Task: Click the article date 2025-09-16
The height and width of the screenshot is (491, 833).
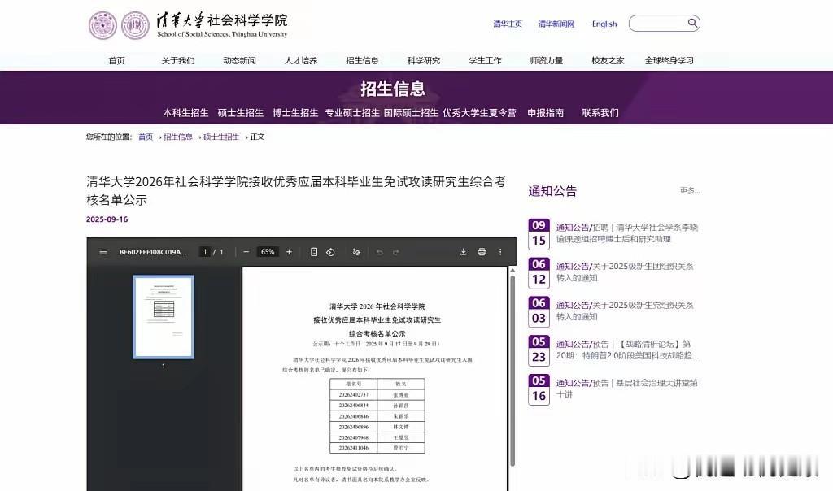Action: [107, 219]
